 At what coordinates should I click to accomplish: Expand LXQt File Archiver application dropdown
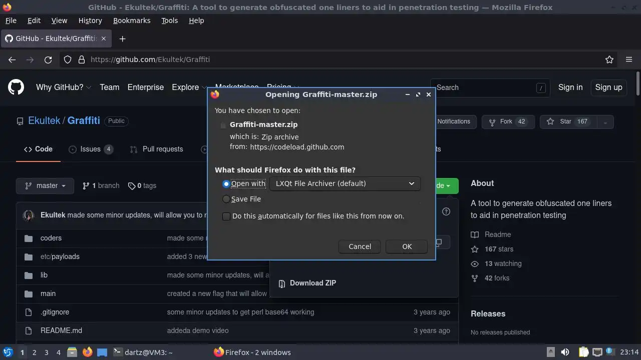(345, 183)
